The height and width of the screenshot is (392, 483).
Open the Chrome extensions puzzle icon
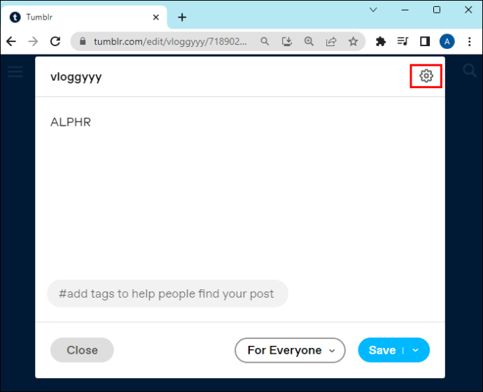[x=381, y=41]
